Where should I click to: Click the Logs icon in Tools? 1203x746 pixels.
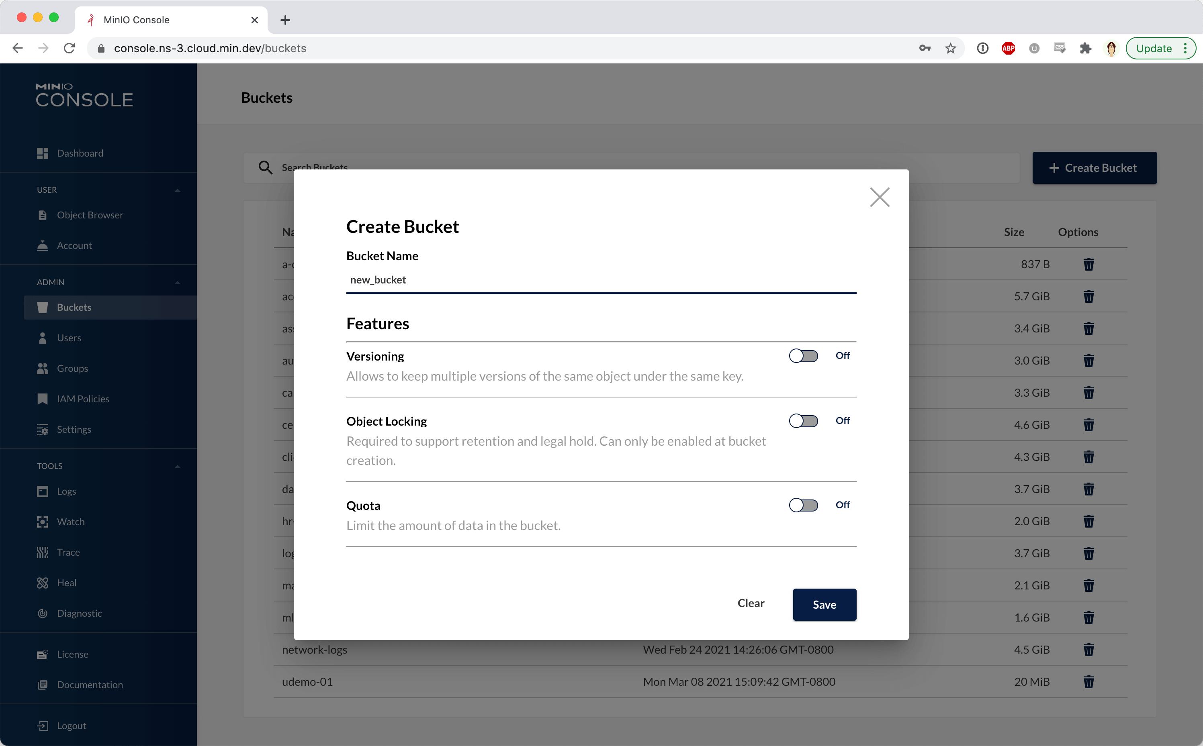click(x=43, y=491)
